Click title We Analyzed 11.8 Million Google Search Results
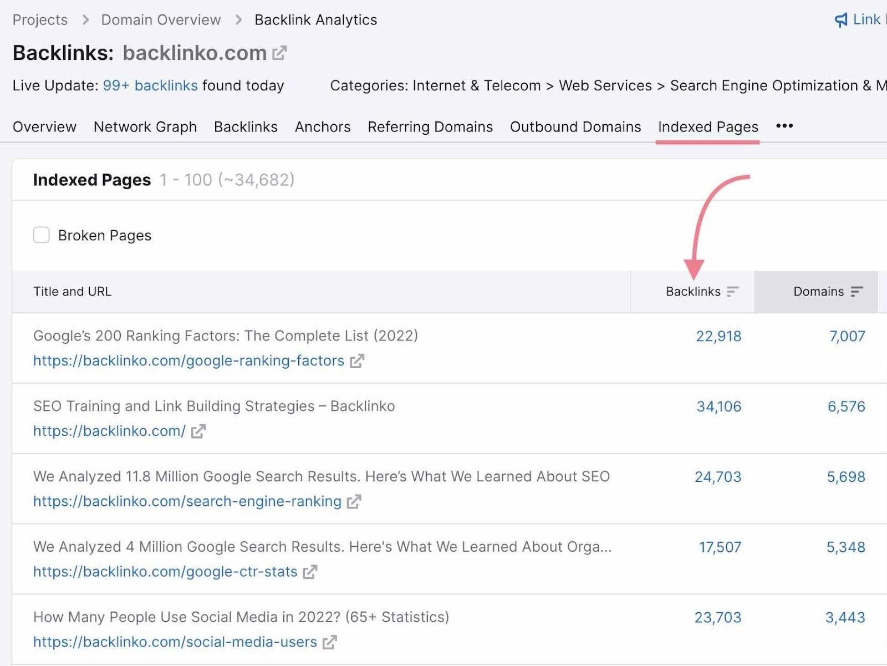The image size is (887, 666). (322, 477)
